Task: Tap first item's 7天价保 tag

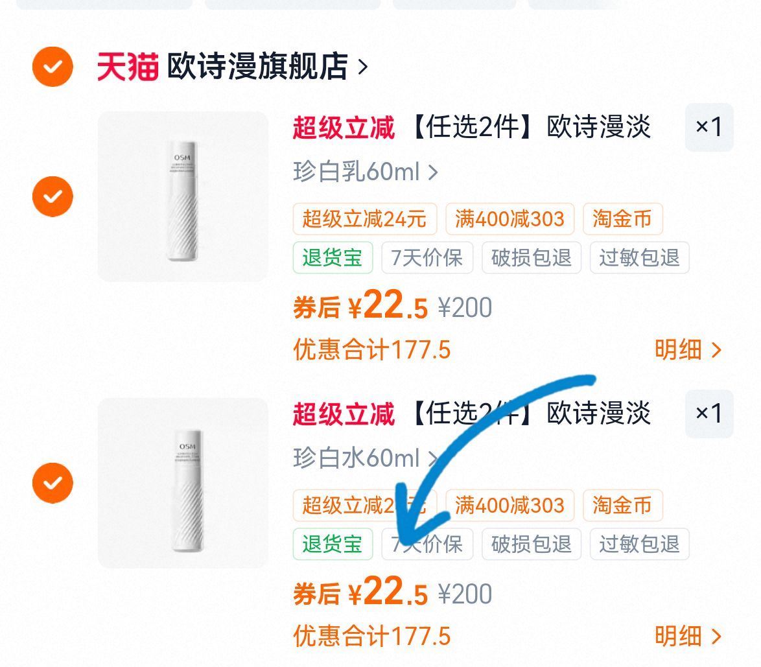Action: [x=427, y=257]
